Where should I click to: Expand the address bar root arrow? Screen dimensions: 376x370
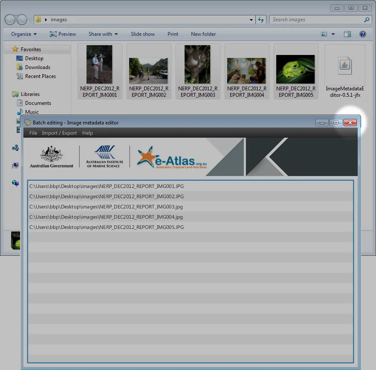pos(46,20)
